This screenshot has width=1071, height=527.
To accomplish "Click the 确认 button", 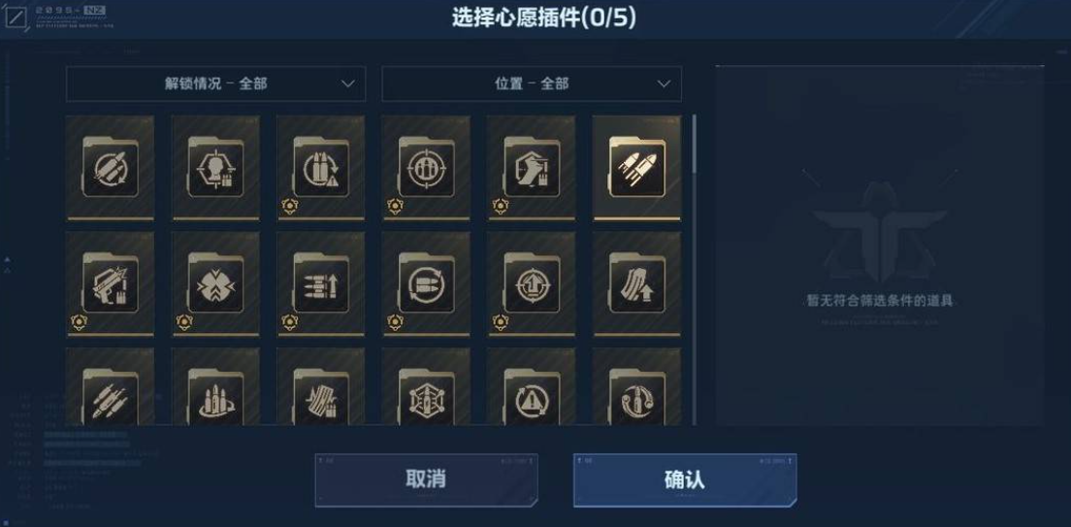I will (x=684, y=479).
